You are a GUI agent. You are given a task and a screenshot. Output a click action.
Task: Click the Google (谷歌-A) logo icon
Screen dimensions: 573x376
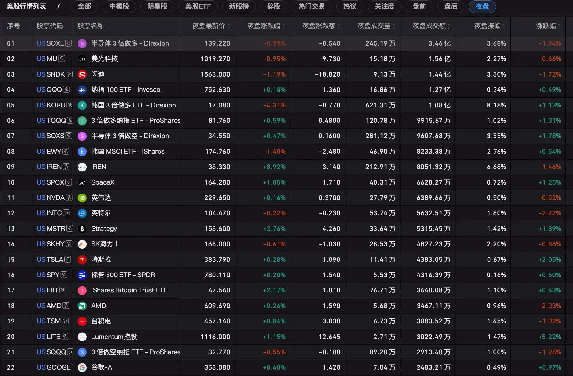[x=82, y=367]
